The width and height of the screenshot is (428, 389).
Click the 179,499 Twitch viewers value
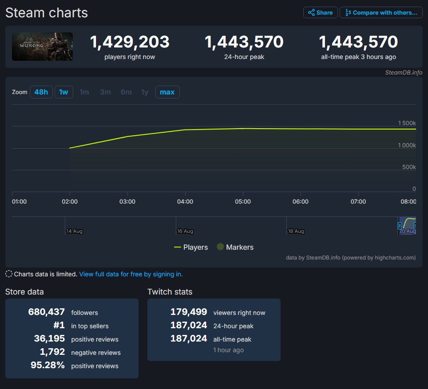[x=189, y=312]
